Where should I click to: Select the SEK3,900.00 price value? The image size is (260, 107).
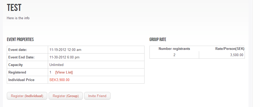point(59,80)
